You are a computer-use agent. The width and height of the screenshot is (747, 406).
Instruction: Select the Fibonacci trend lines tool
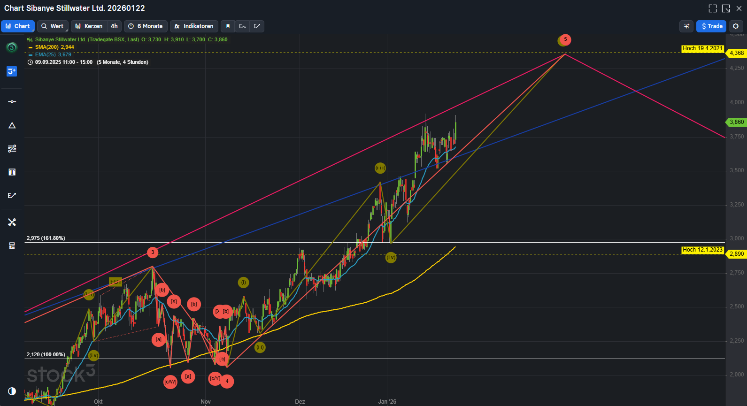[x=12, y=149]
